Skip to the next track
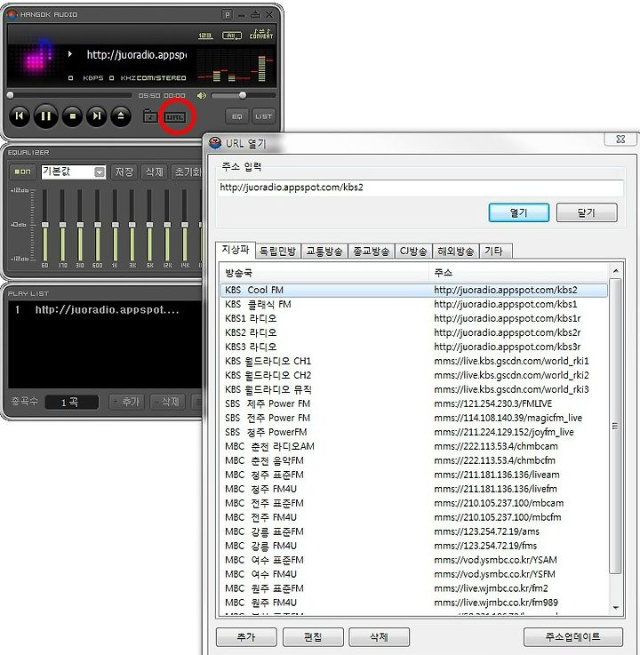640x655 pixels. coord(97,116)
